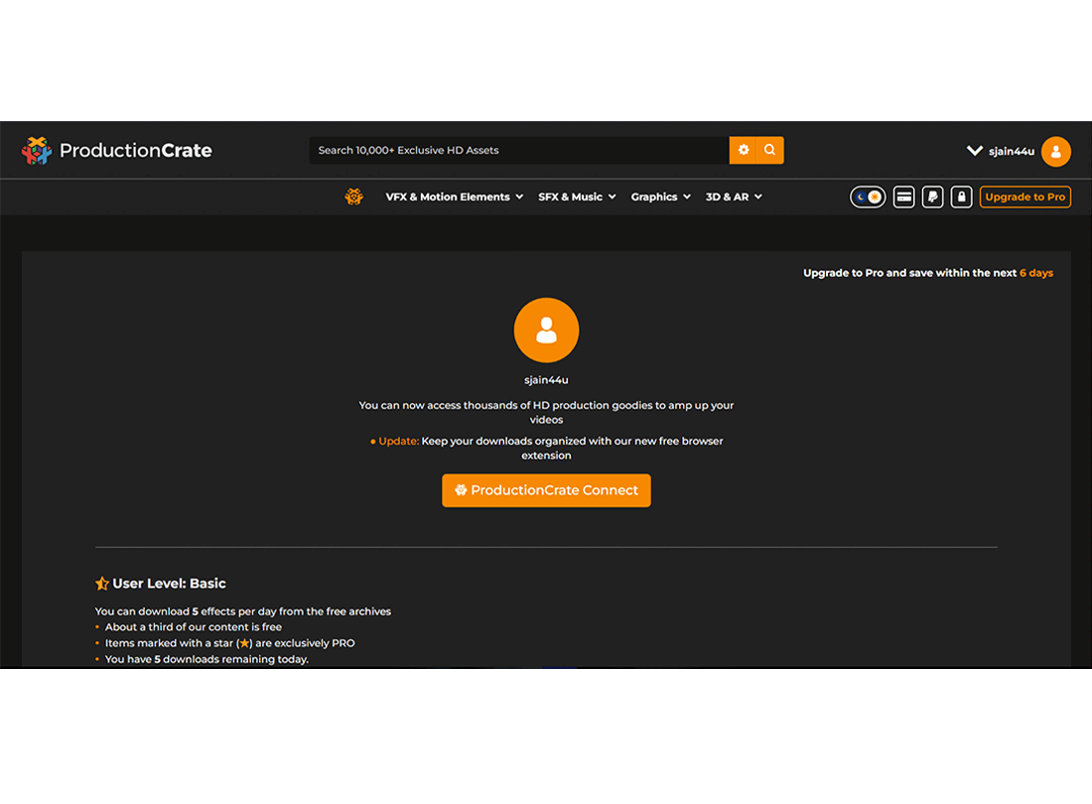Expand the sjain44u account dropdown chevron
1092x804 pixels.
[974, 151]
